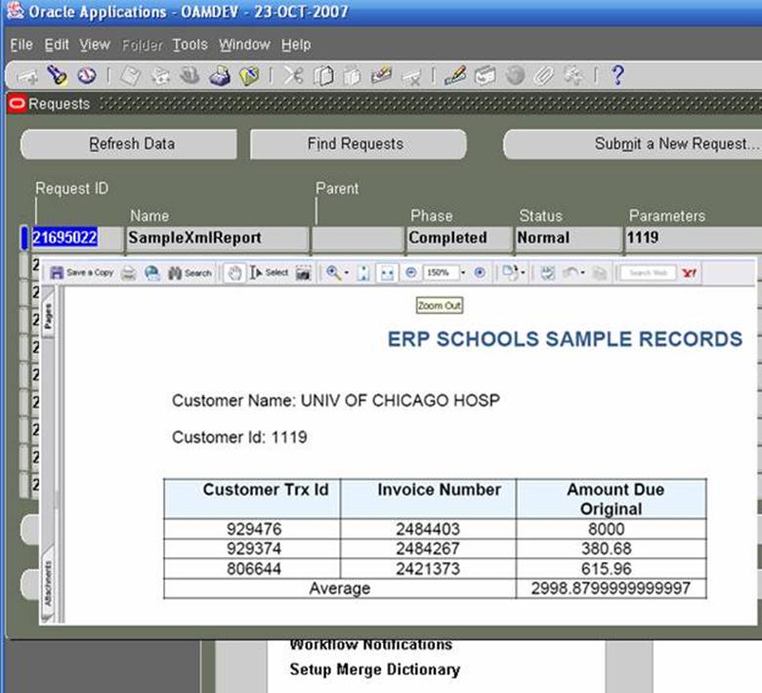
Task: Click the Snapshot camera tool
Action: [303, 274]
